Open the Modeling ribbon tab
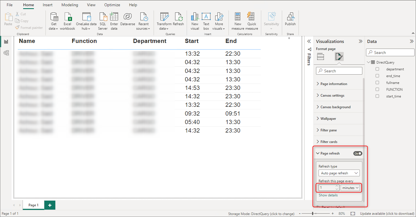Image resolution: width=416 pixels, height=217 pixels. 70,5
